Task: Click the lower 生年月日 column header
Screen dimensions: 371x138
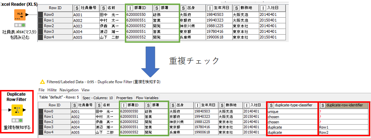Action: 206,105
